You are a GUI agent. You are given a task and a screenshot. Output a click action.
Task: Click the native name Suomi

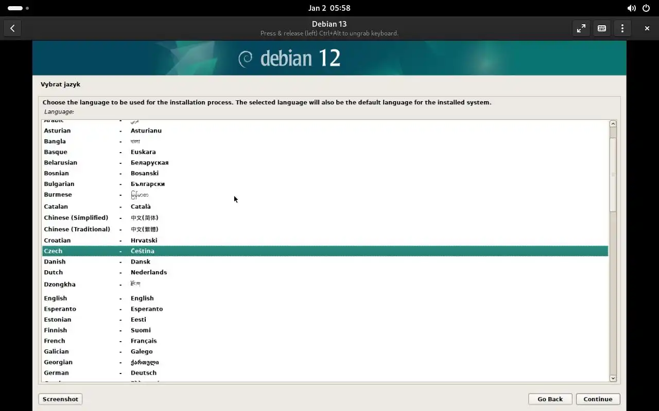(x=141, y=330)
